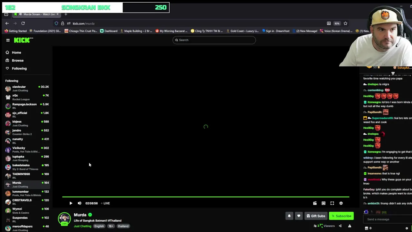Open bakedalaska channel in sidebar
Image resolution: width=412 pixels, height=232 pixels.
(27, 167)
